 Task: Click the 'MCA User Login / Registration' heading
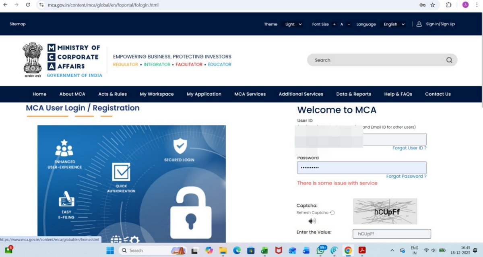(x=83, y=108)
